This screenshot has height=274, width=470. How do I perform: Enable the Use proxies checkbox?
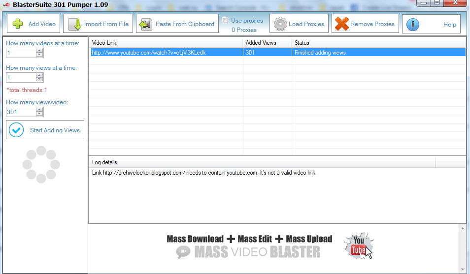(x=225, y=20)
